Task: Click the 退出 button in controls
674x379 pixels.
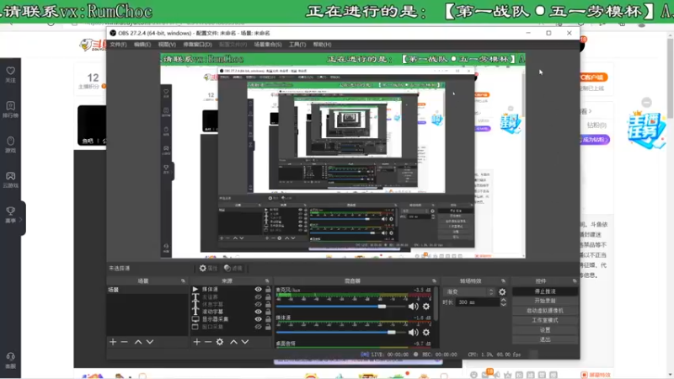Action: (x=544, y=339)
